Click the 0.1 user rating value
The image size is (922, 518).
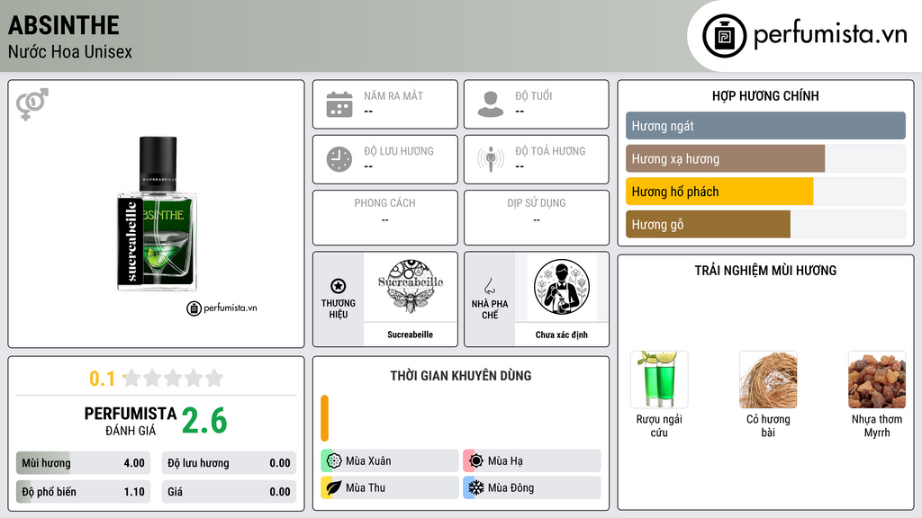102,379
